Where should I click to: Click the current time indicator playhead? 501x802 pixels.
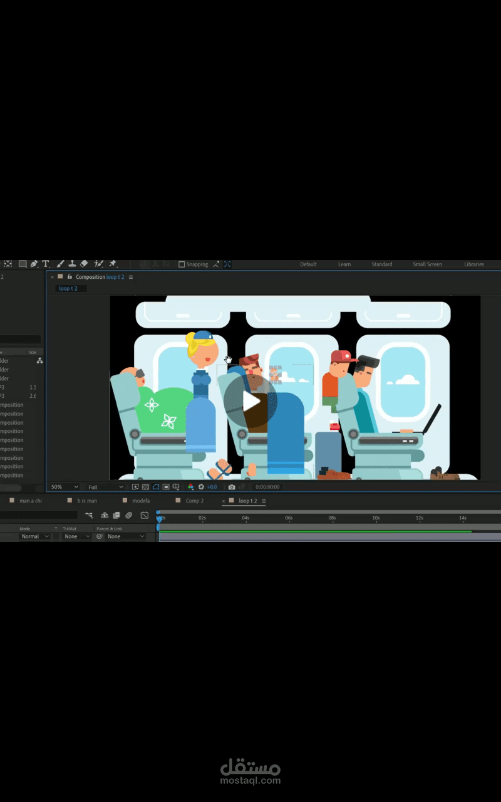pos(158,518)
